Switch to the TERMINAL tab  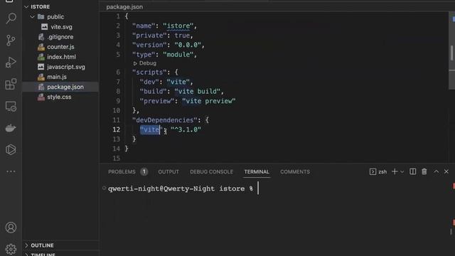(257, 172)
